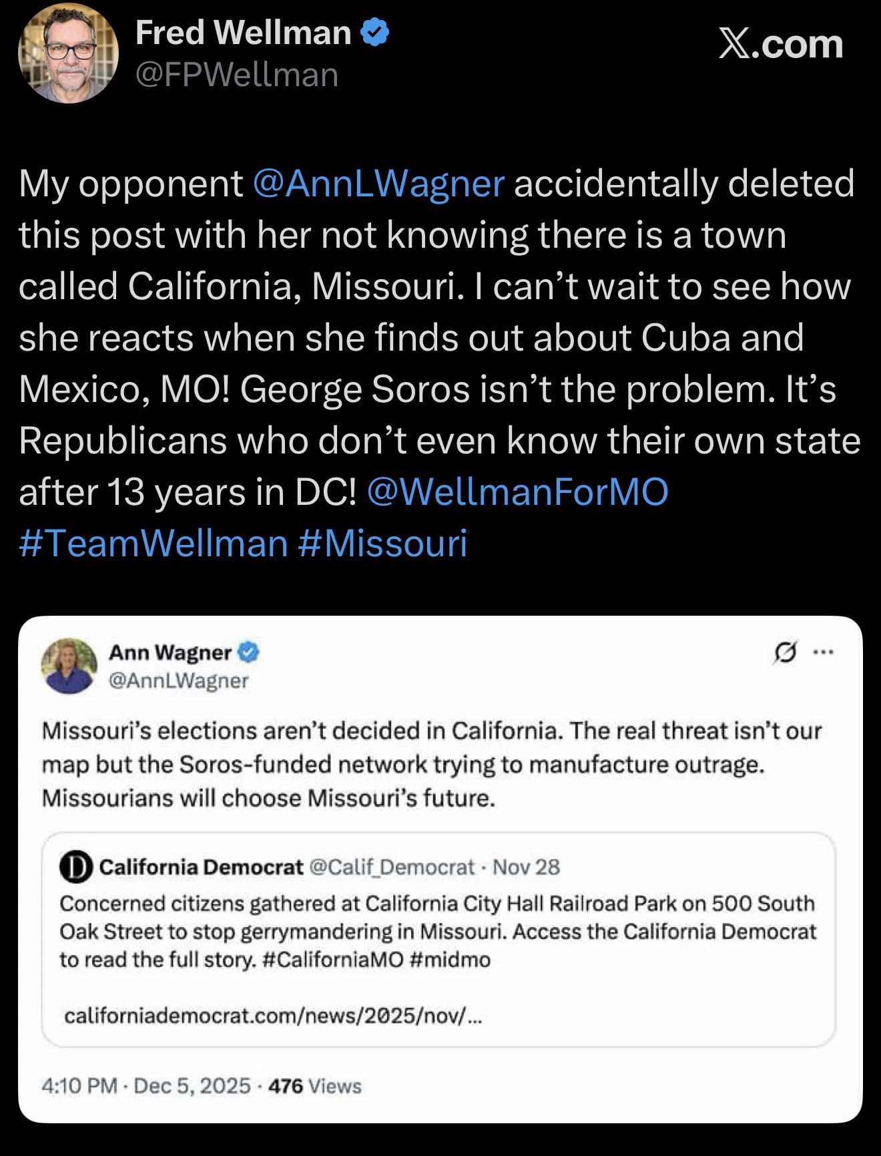Click the Grok slashed-circle icon
Screen dimensions: 881x1156
785,652
